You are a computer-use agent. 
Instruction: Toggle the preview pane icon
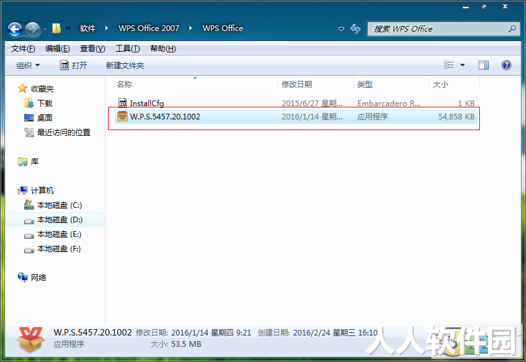[484, 65]
